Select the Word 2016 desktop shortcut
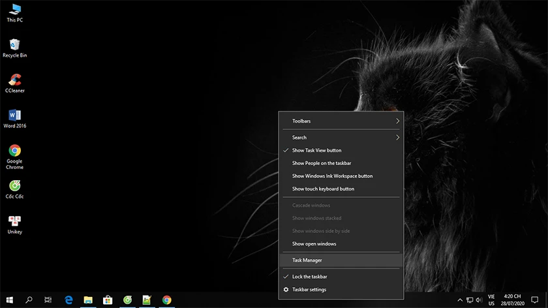Image resolution: width=548 pixels, height=308 pixels. [14, 119]
